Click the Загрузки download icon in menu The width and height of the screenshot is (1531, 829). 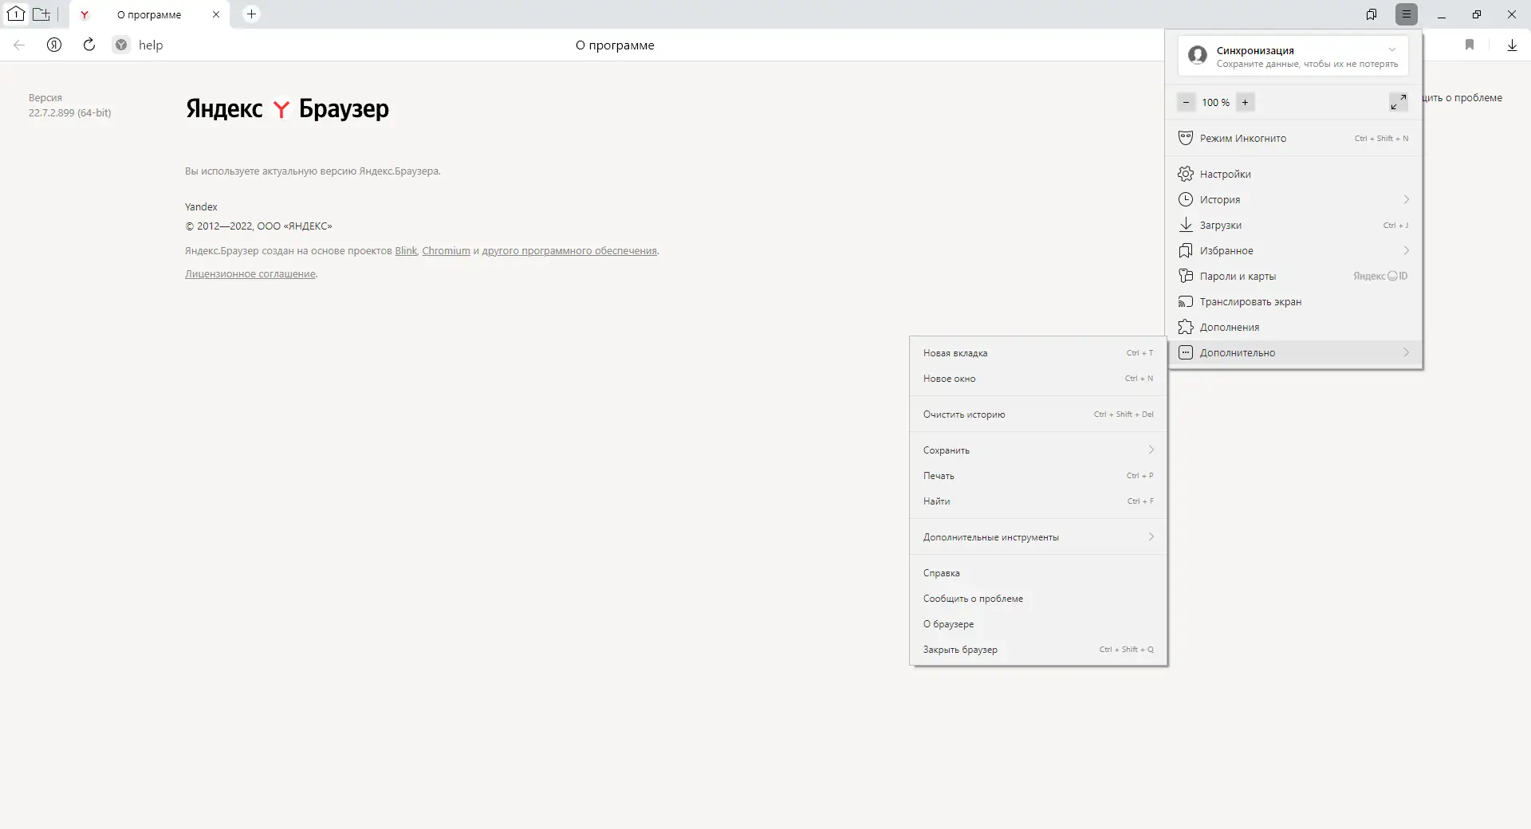coord(1186,225)
